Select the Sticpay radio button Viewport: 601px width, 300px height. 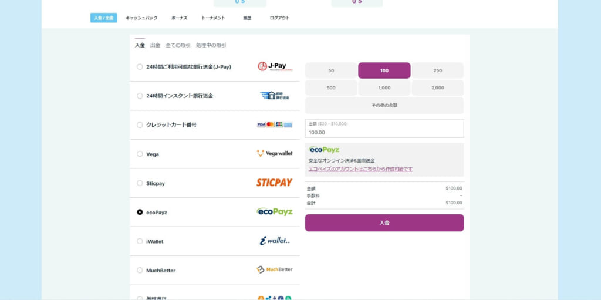coord(140,183)
